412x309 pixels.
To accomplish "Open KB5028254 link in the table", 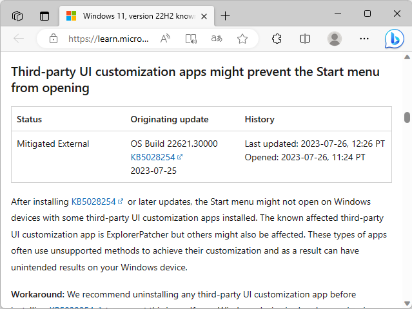I will 156,157.
